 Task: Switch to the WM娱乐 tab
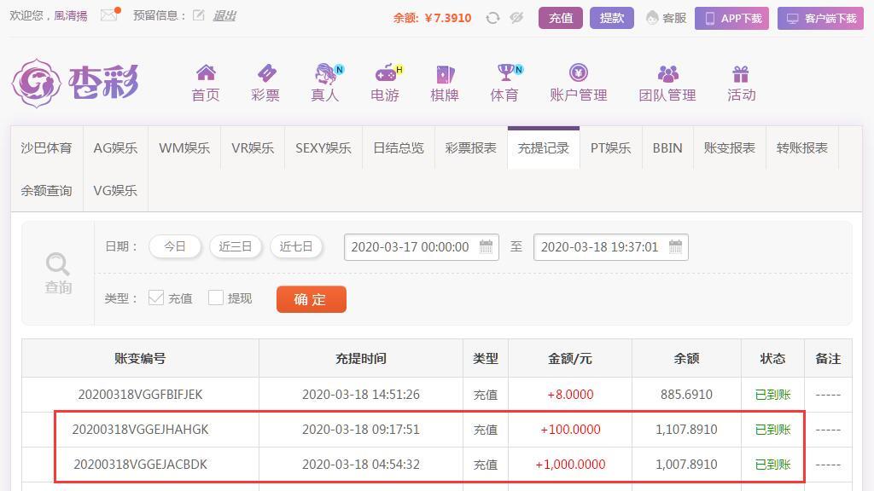pos(184,148)
